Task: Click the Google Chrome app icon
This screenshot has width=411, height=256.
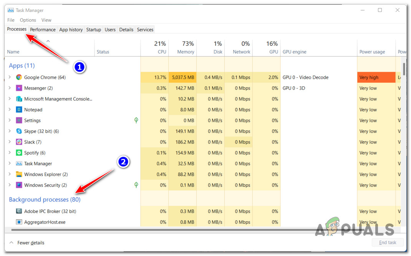Action: [x=19, y=77]
